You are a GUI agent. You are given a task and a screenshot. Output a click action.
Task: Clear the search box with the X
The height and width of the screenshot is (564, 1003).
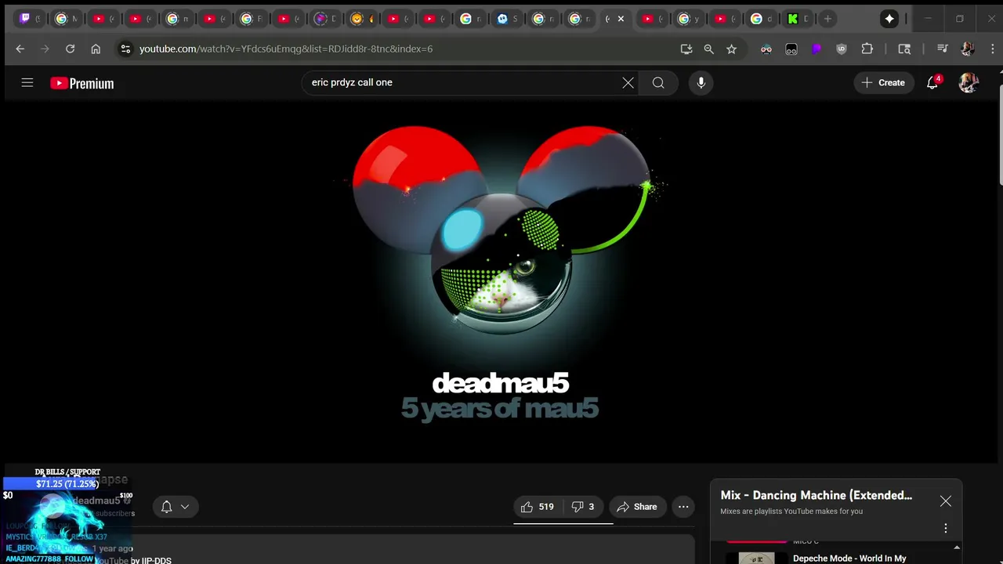coord(628,82)
